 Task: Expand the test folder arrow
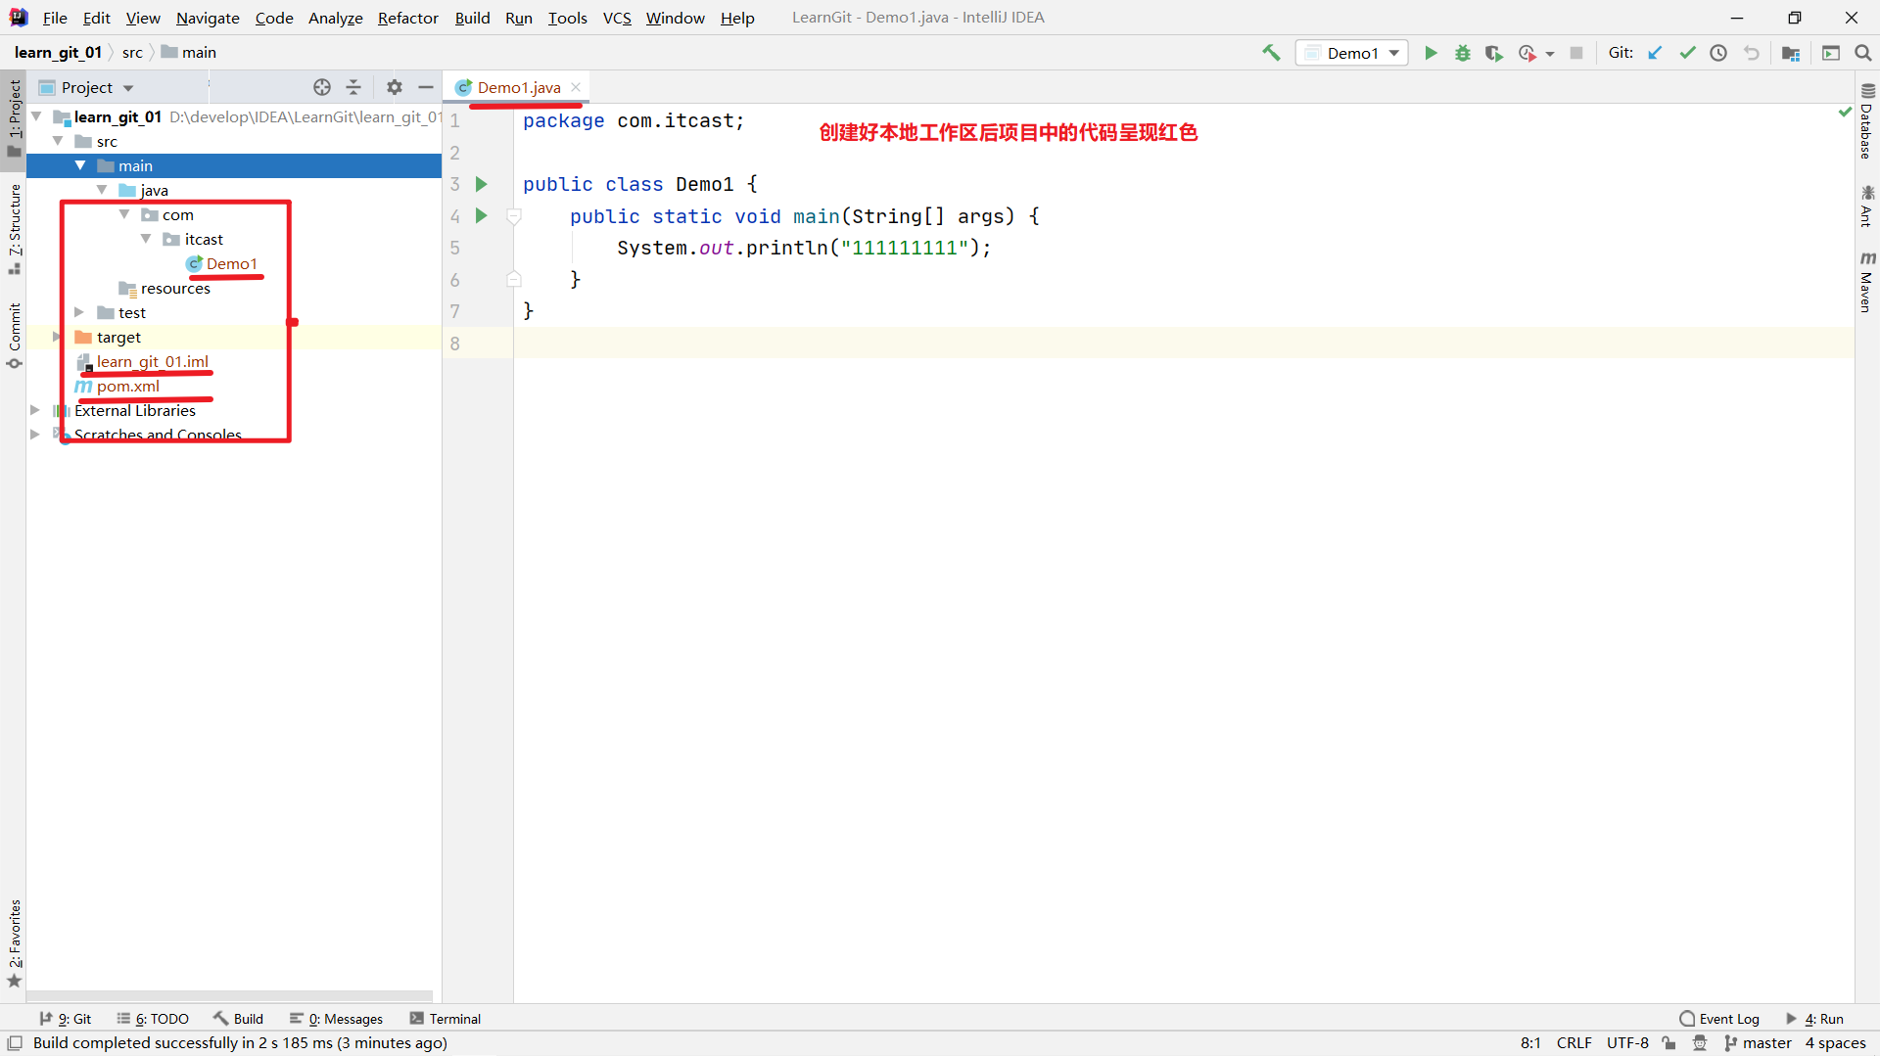click(x=79, y=312)
